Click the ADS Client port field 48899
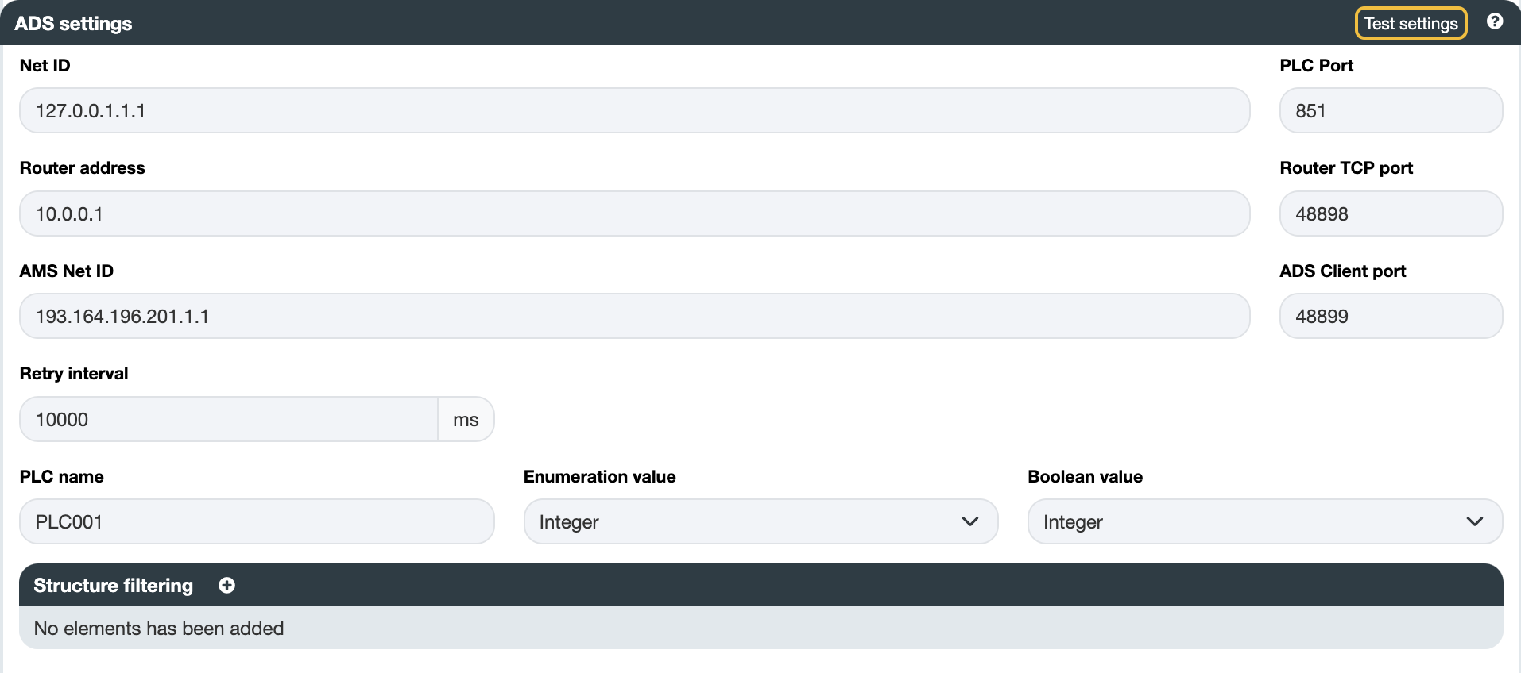This screenshot has width=1521, height=673. coord(1391,316)
